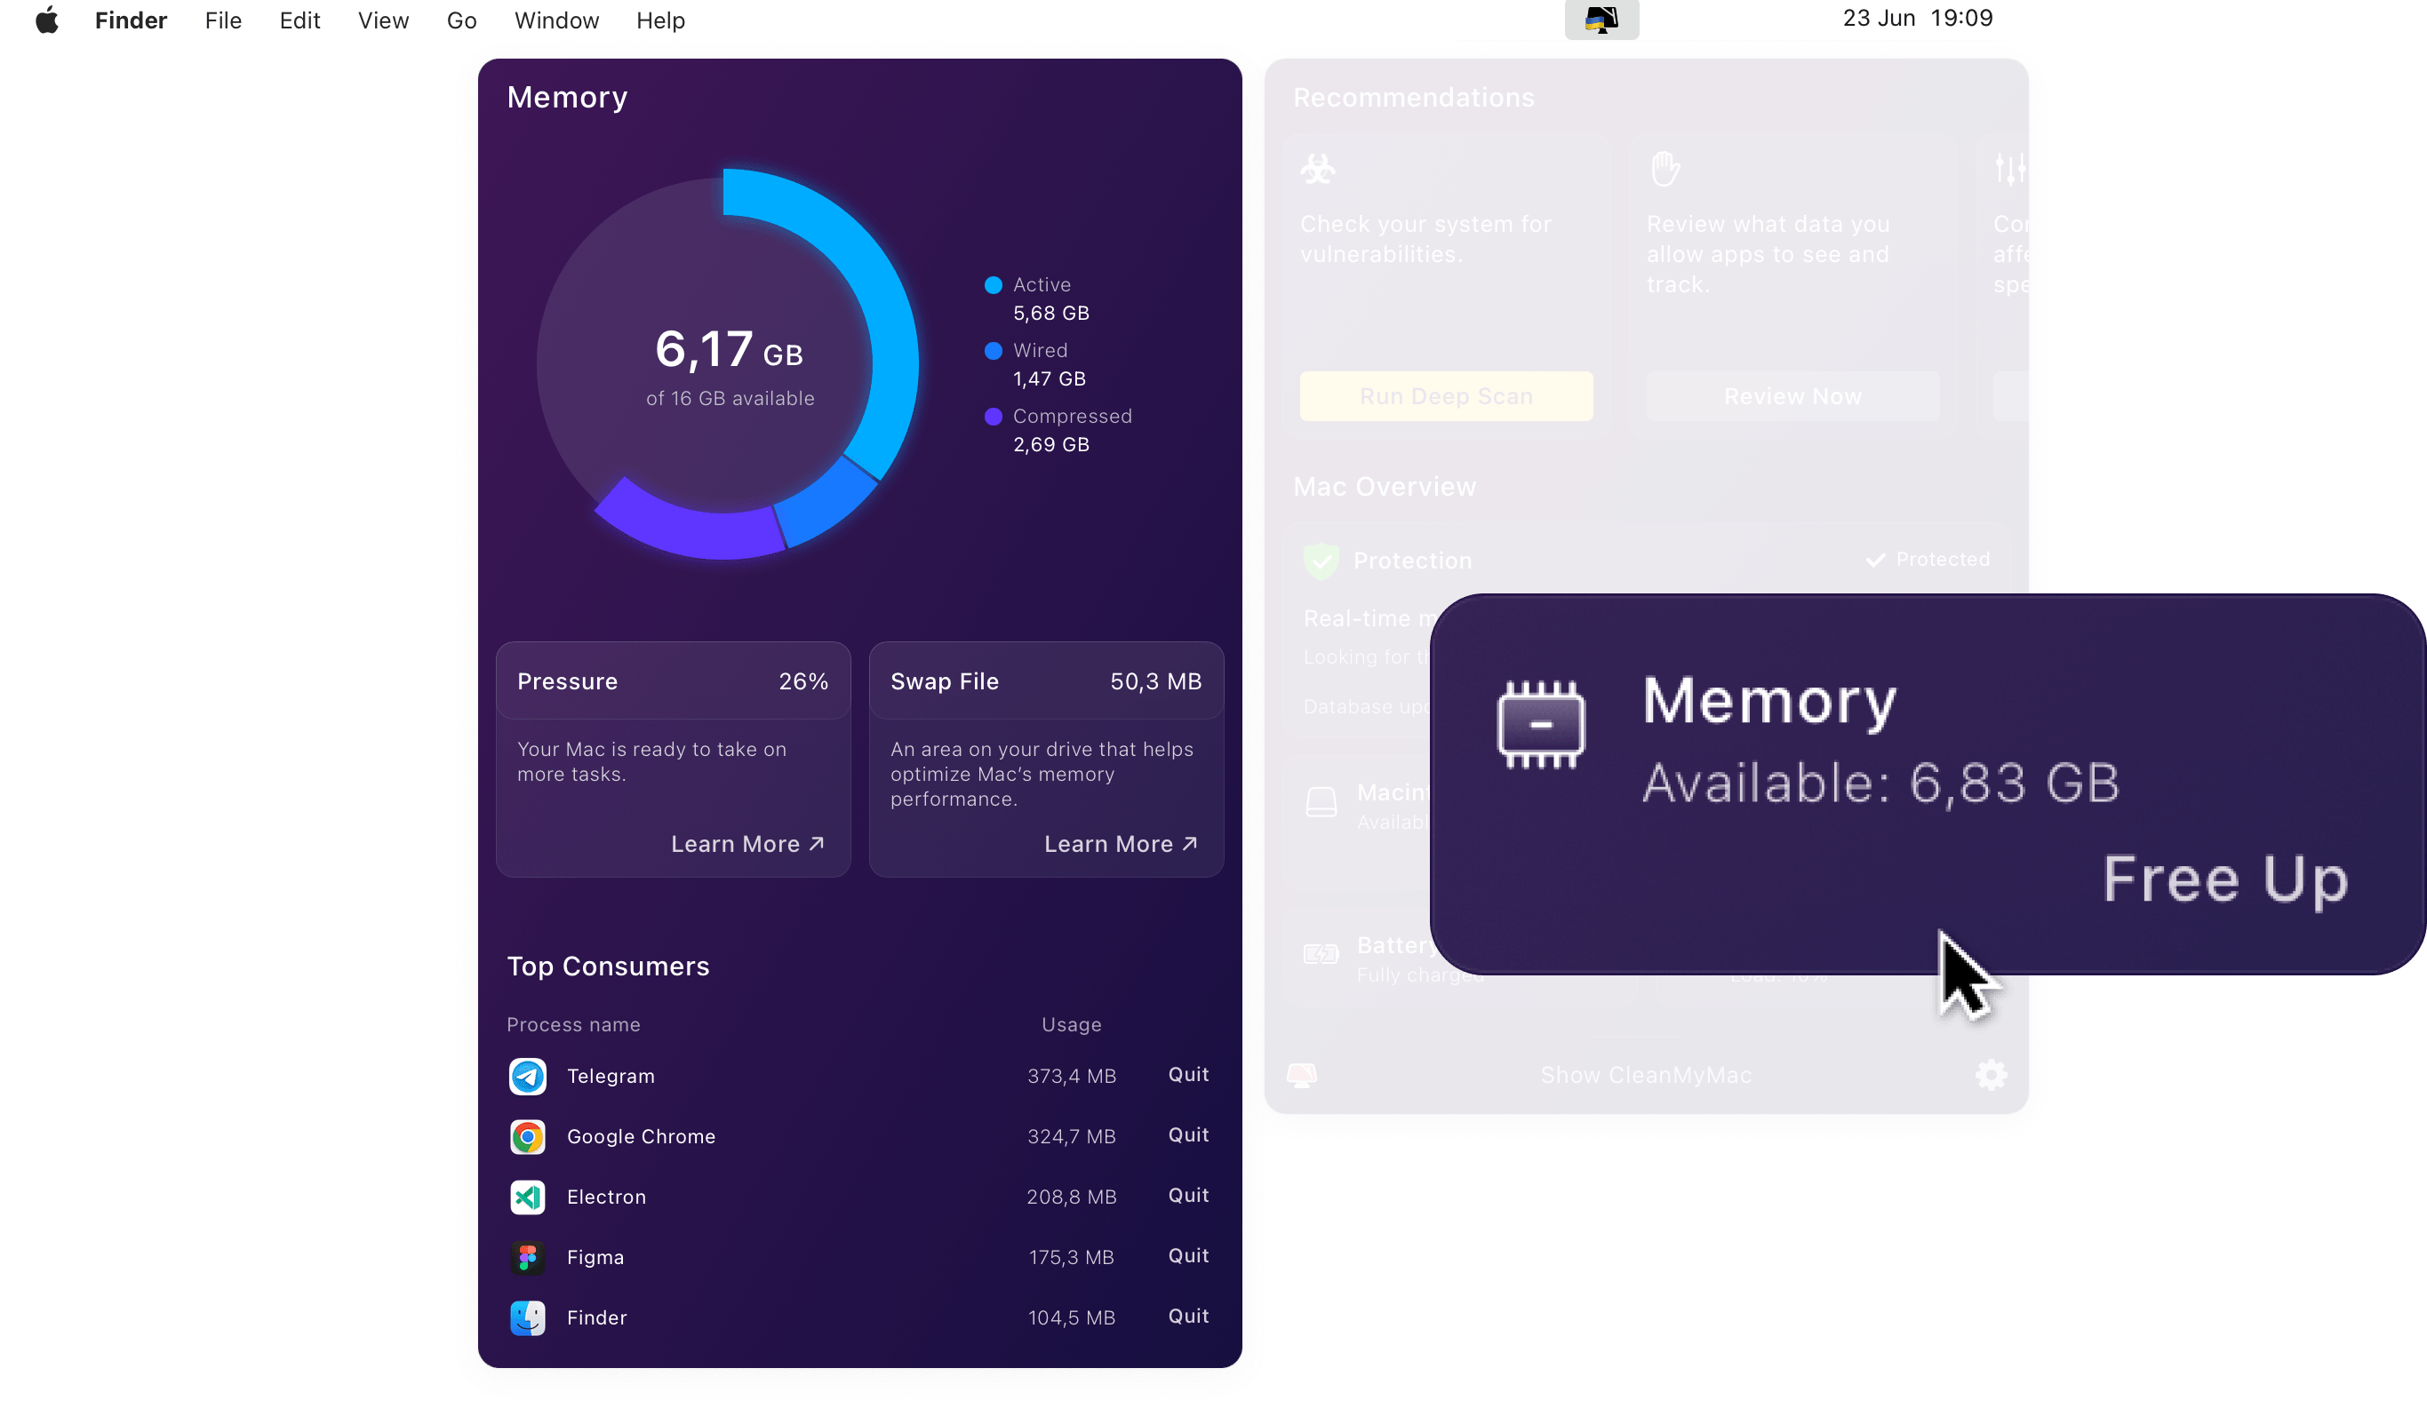Open the Window menu
Viewport: 2427px width, 1416px height.
pos(556,20)
